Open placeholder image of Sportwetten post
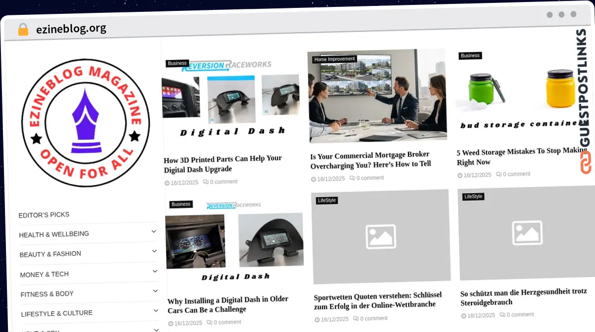Image resolution: width=595 pixels, height=332 pixels. pyautogui.click(x=381, y=237)
